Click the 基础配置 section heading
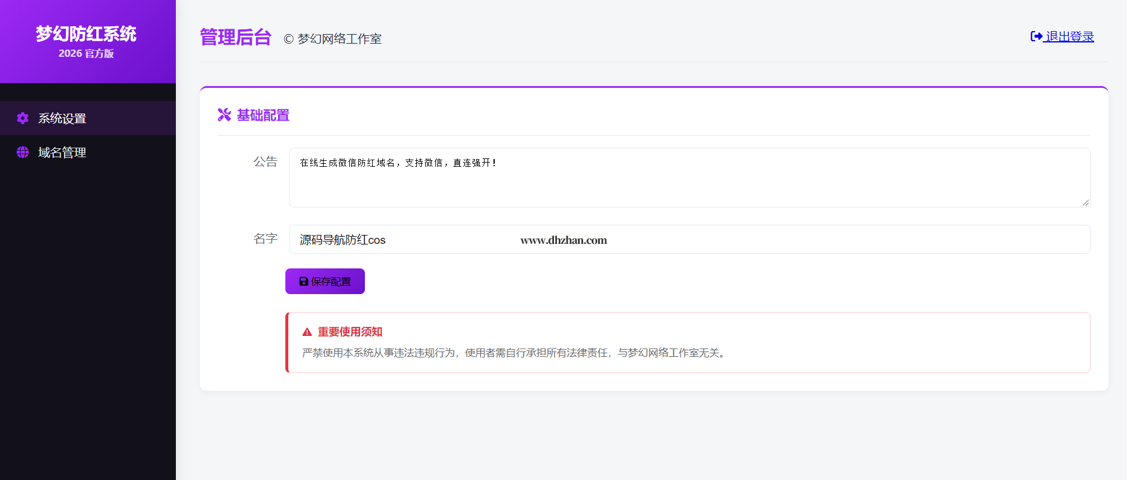1127x480 pixels. pos(263,115)
